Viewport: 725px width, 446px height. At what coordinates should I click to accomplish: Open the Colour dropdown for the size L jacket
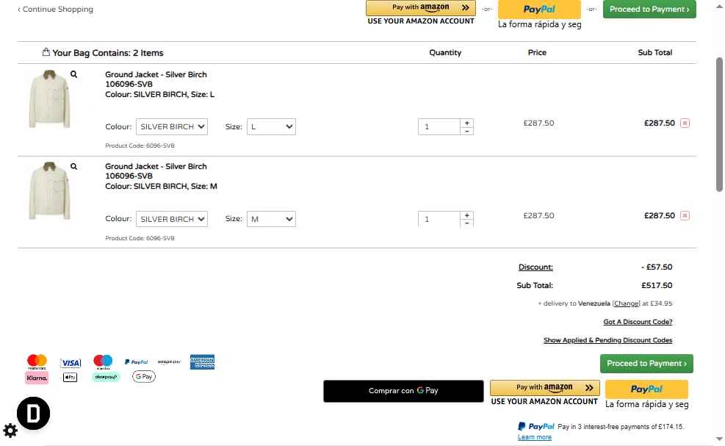pos(172,126)
